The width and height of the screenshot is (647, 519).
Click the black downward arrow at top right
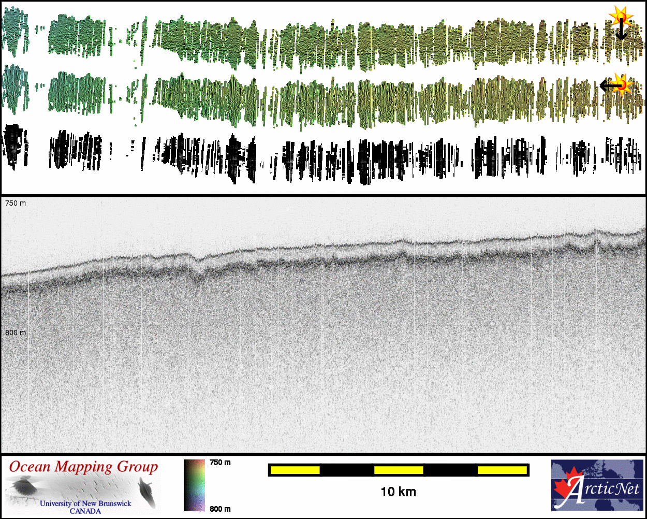coord(621,32)
